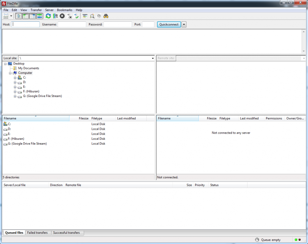
Task: Sort remote list by Owner/Group column
Action: pyautogui.click(x=295, y=118)
